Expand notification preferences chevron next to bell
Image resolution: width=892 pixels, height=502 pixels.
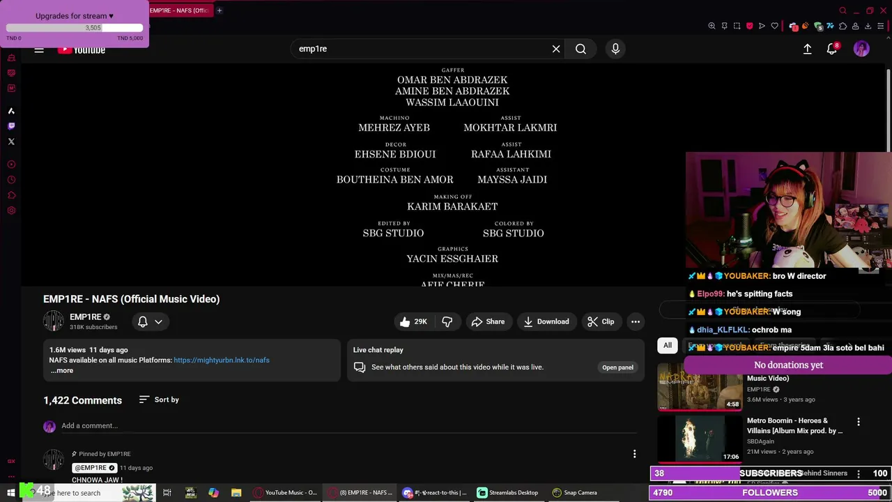point(159,321)
